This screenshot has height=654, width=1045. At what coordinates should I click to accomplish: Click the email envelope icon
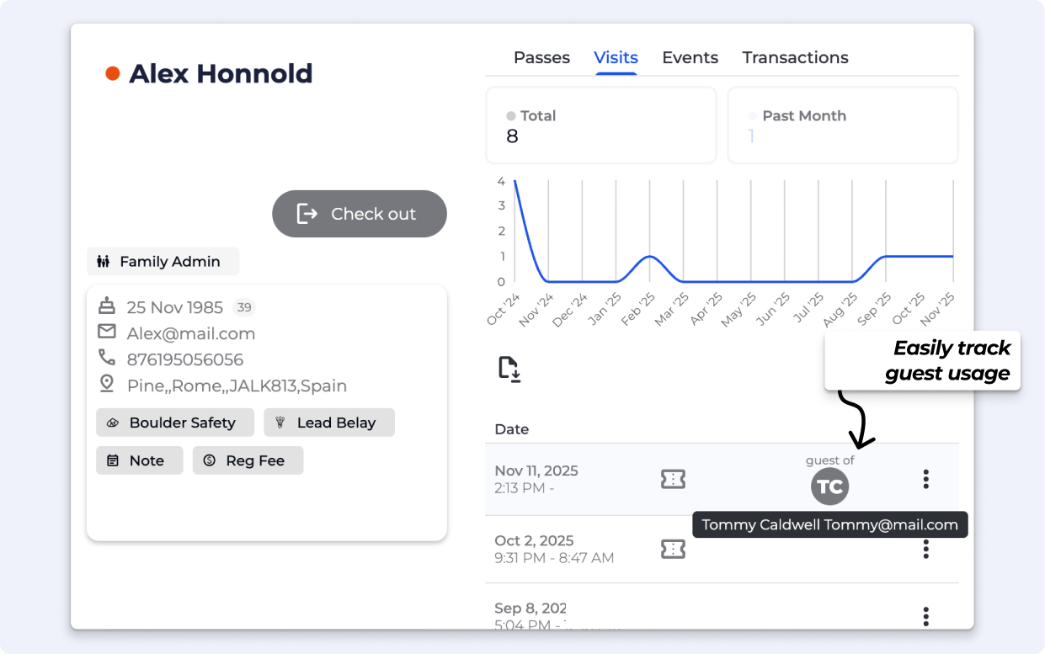pyautogui.click(x=107, y=332)
